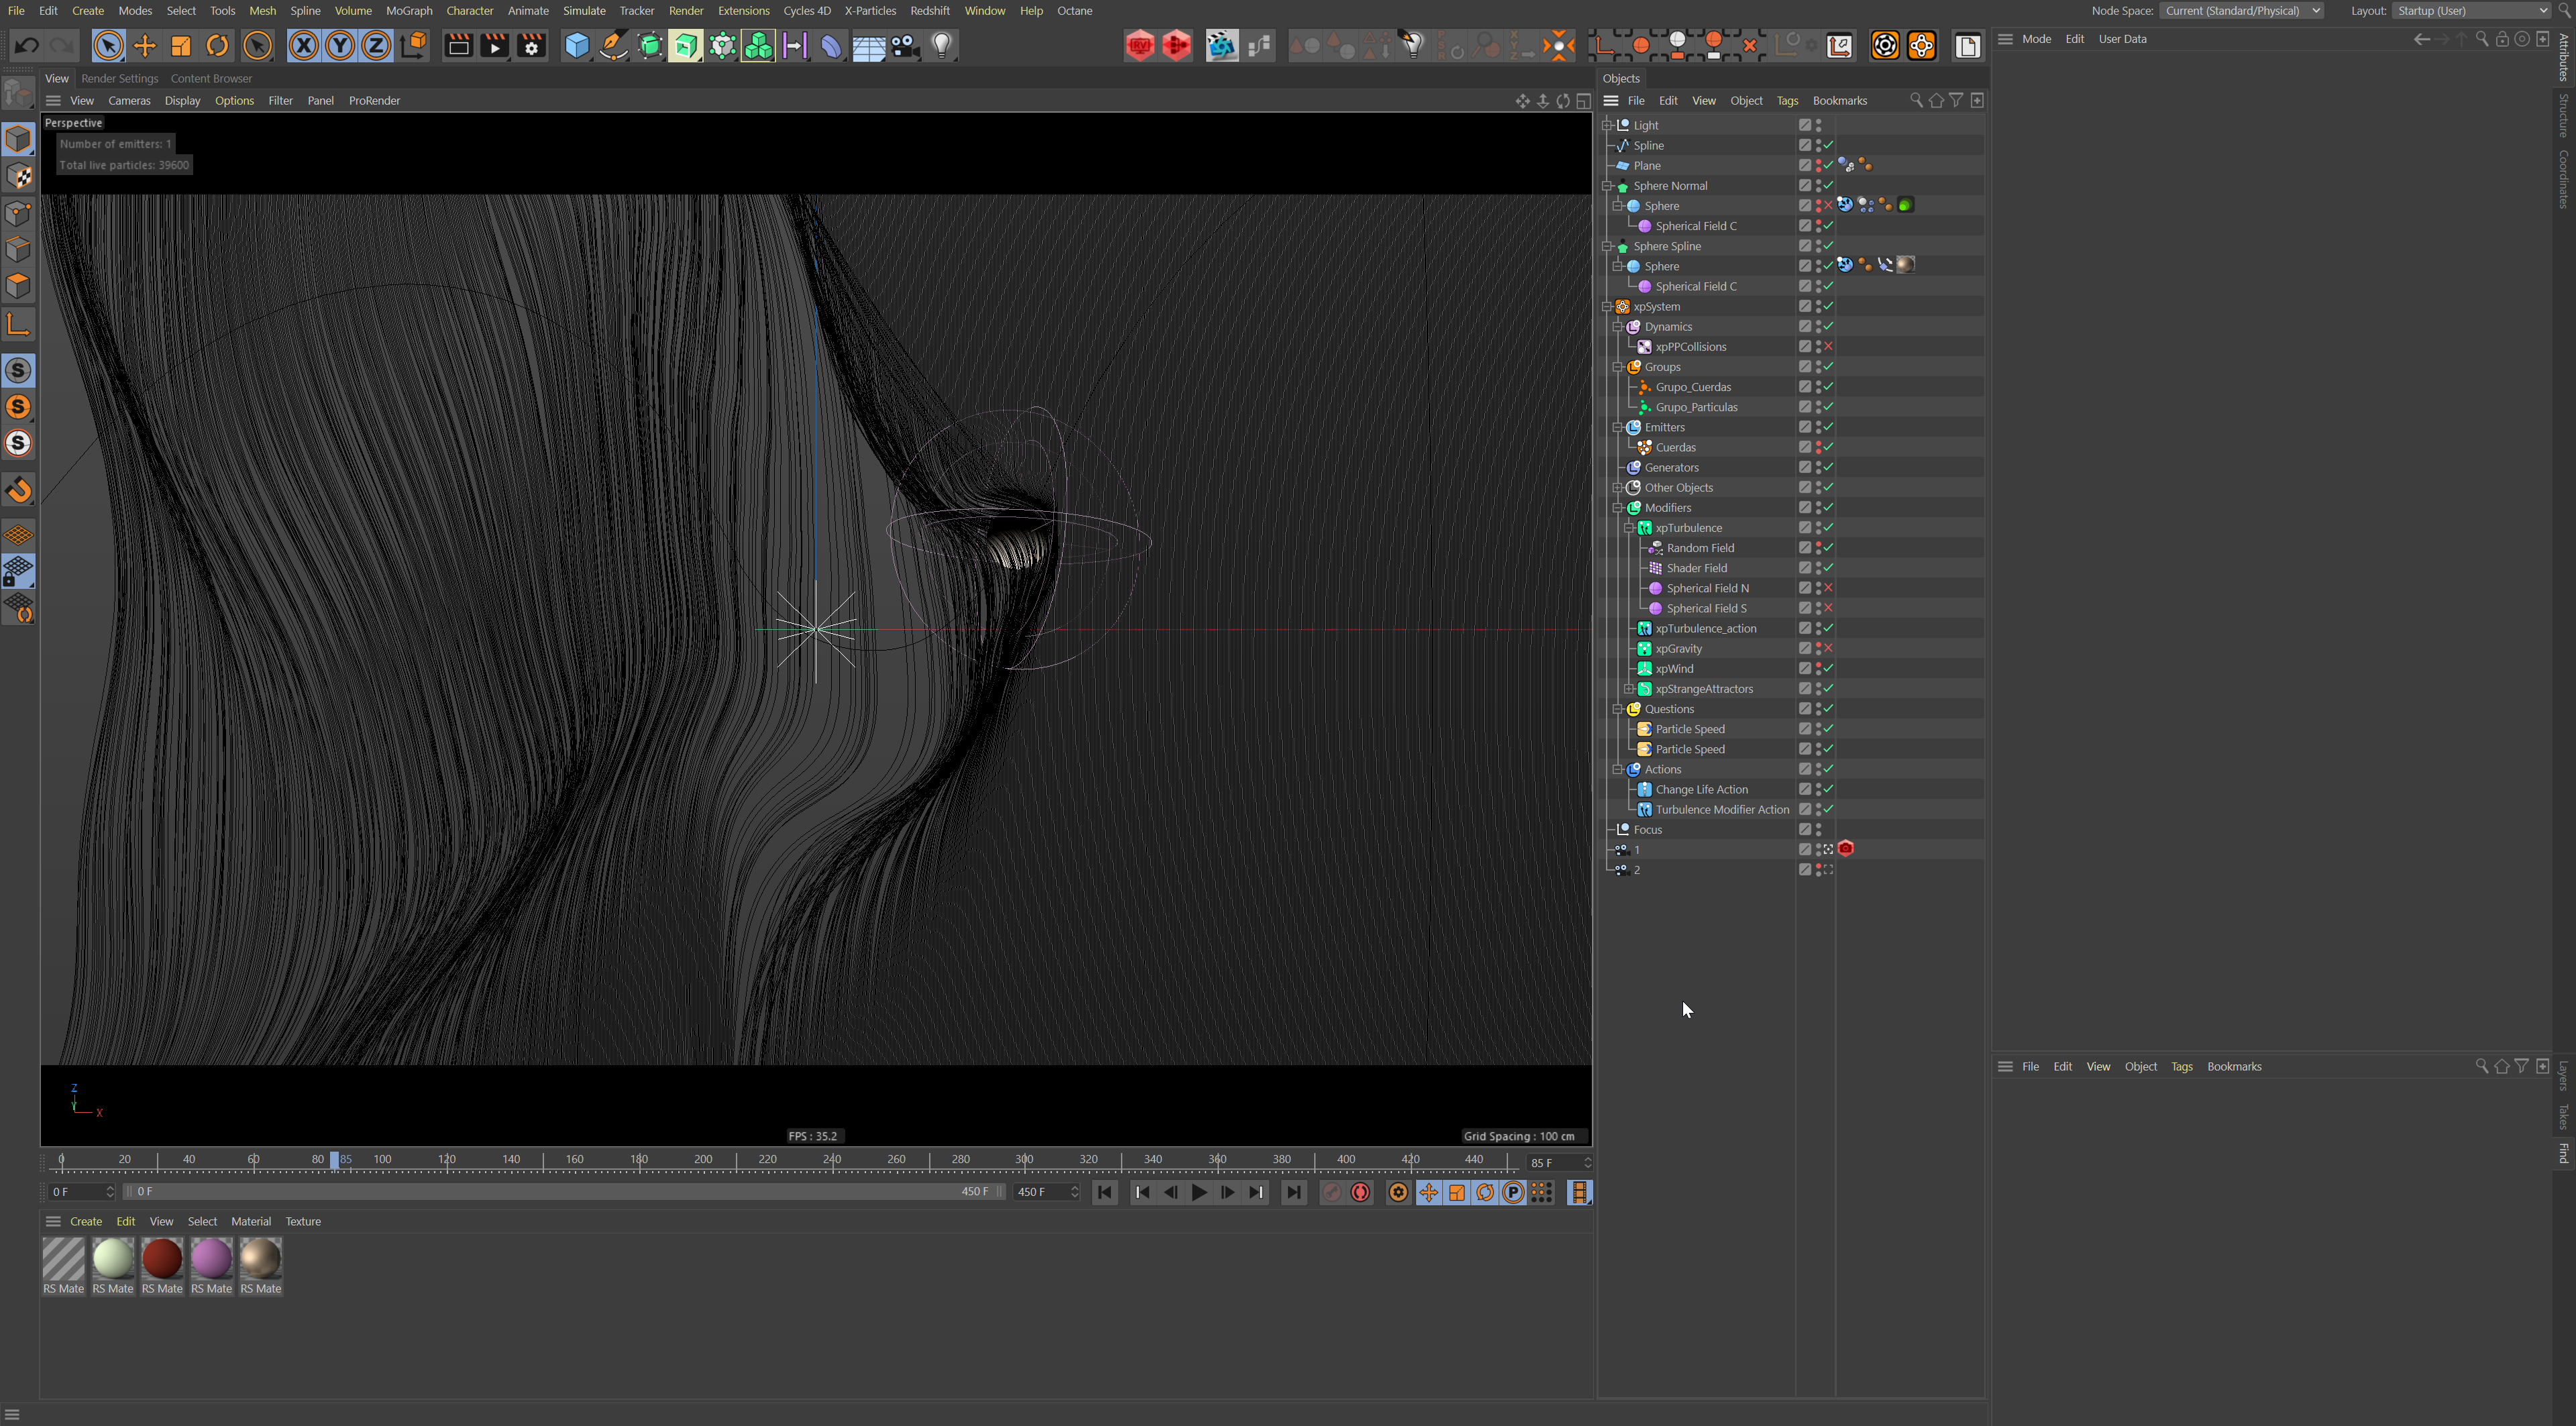Screen dimensions: 2576x1426
Task: Toggle Spherical Field N enable state
Action: click(1828, 588)
